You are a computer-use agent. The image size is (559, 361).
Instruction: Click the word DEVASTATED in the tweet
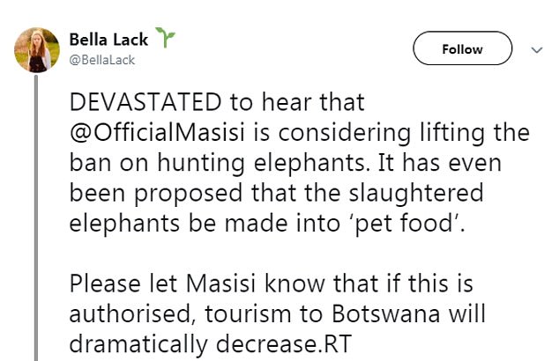pyautogui.click(x=145, y=102)
